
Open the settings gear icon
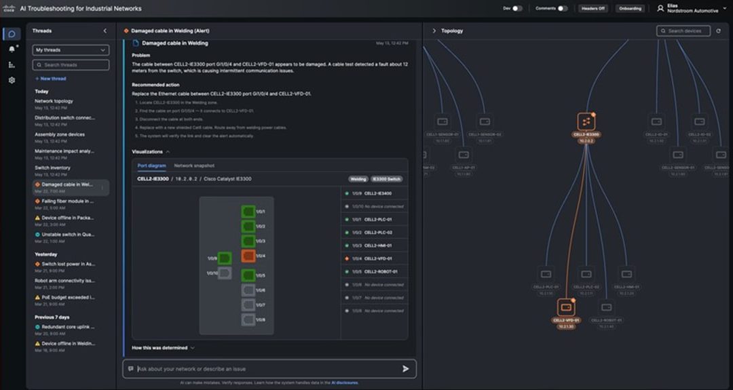(12, 80)
